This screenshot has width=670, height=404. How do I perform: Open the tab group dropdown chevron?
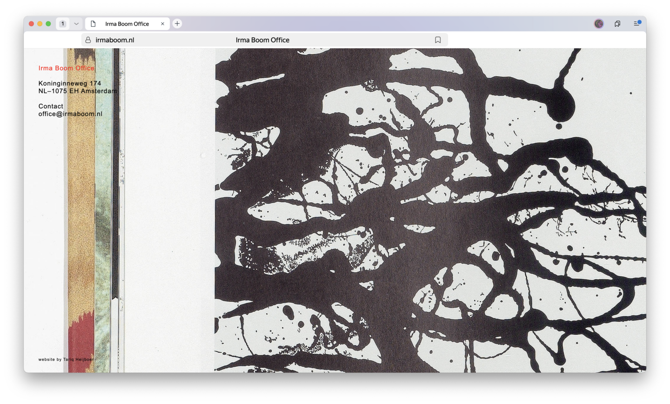pos(76,24)
